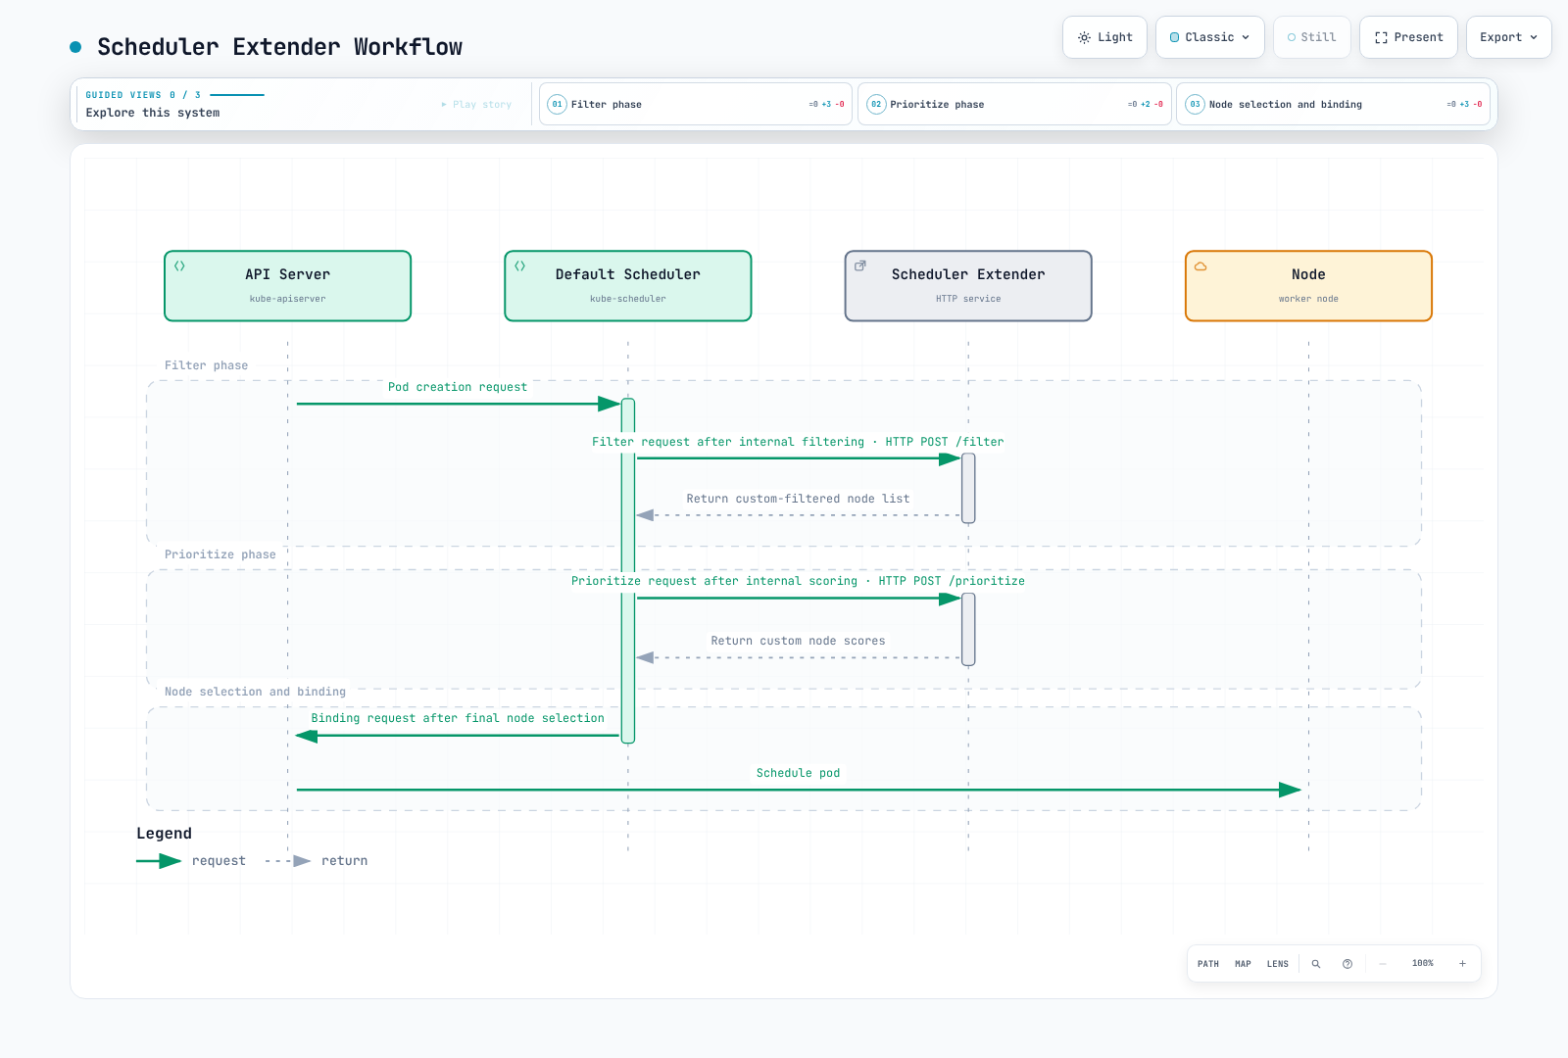This screenshot has height=1058, width=1568.
Task: Click the Present button
Action: pyautogui.click(x=1408, y=37)
